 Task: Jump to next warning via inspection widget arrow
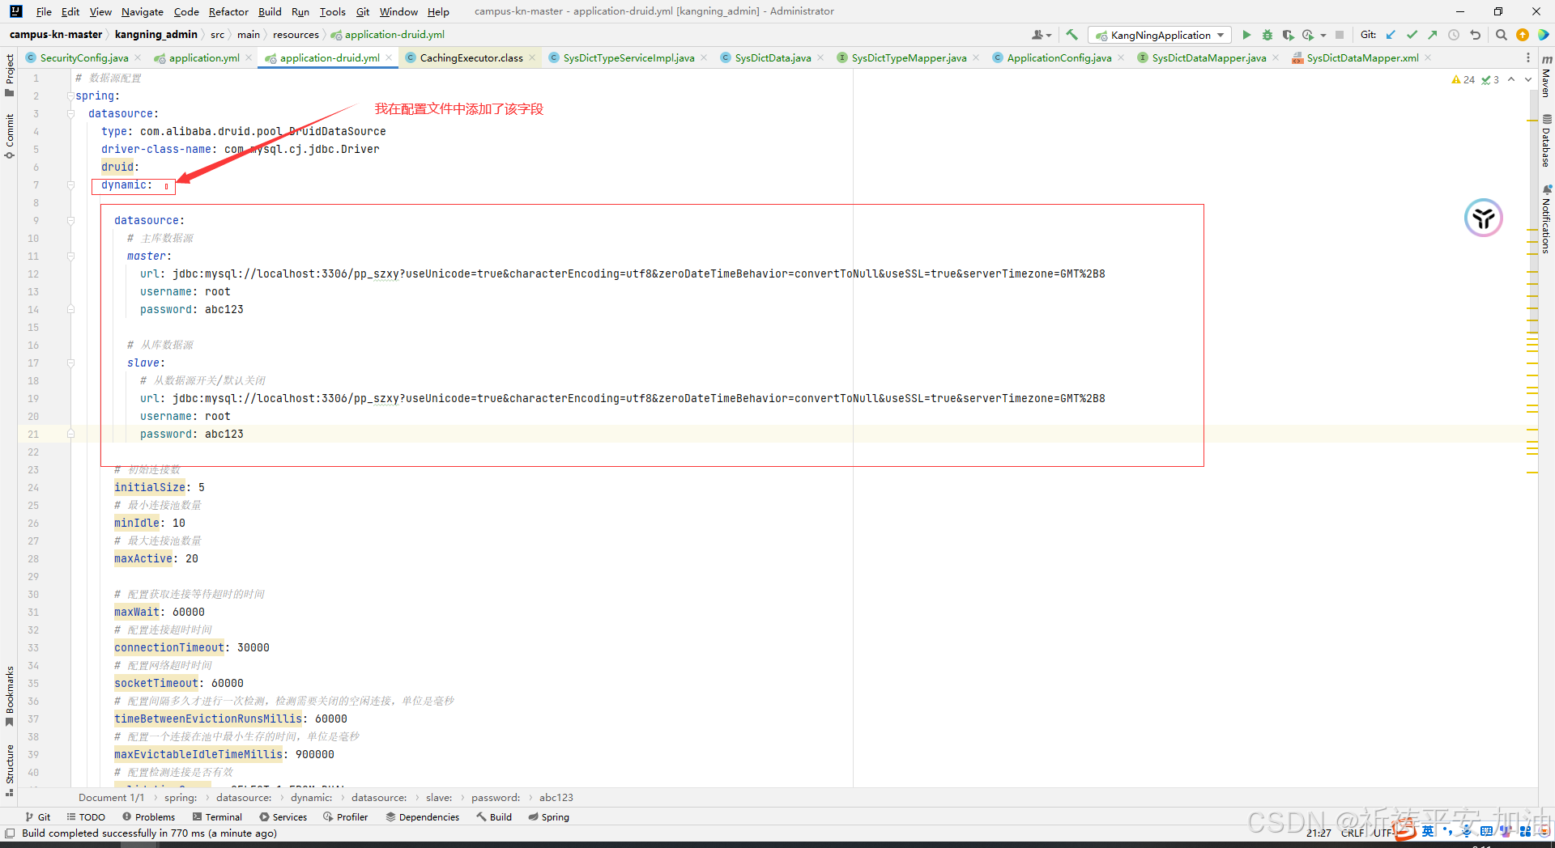tap(1529, 79)
